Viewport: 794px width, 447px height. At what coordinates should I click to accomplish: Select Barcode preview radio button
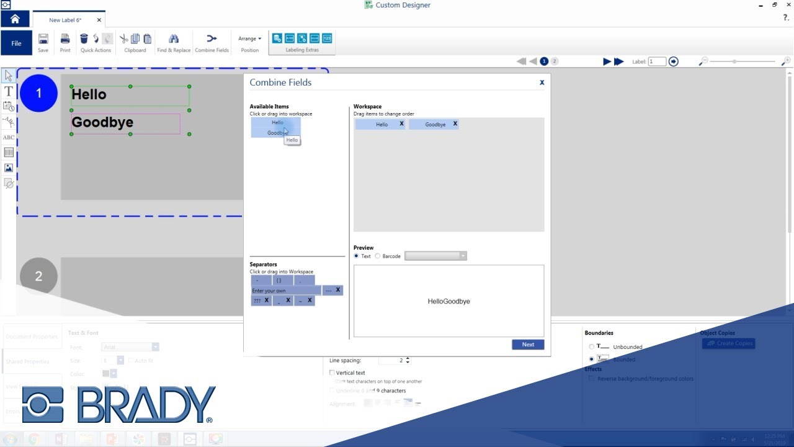coord(377,256)
